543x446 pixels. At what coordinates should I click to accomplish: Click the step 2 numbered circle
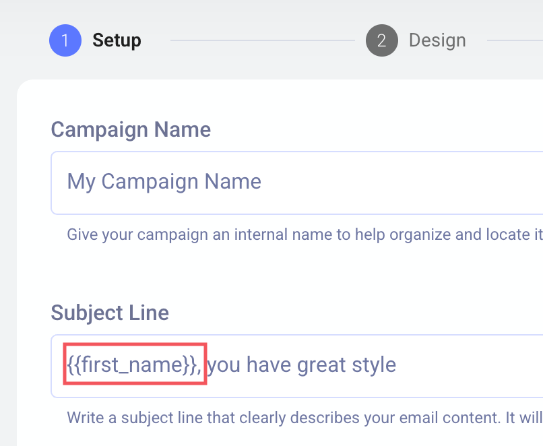(x=381, y=40)
